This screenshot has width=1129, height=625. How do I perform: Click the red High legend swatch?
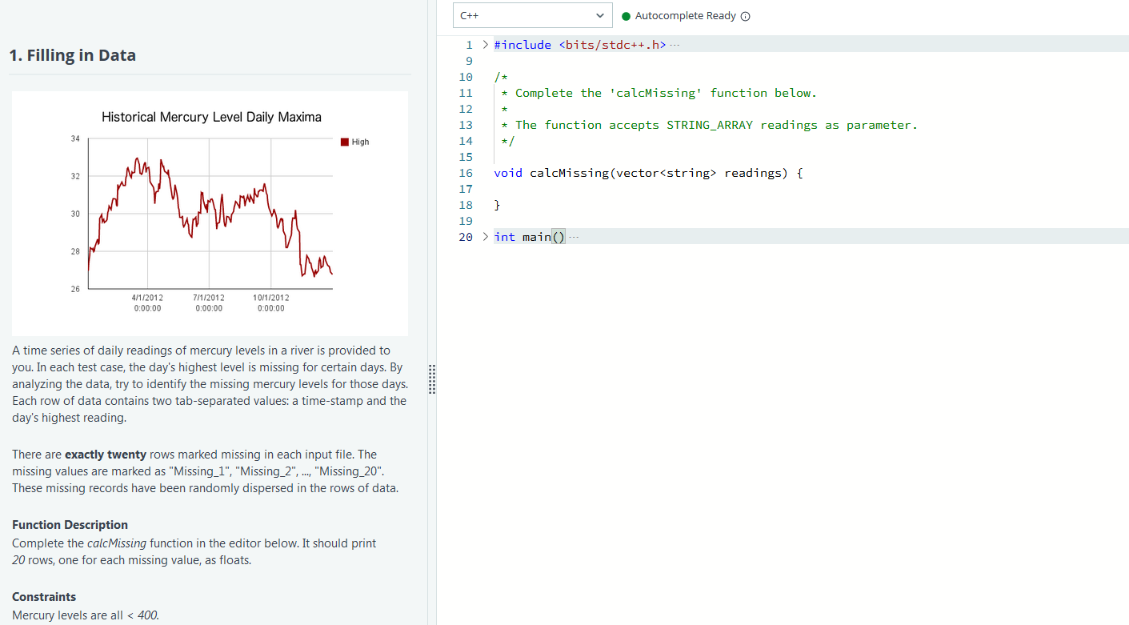[x=345, y=142]
